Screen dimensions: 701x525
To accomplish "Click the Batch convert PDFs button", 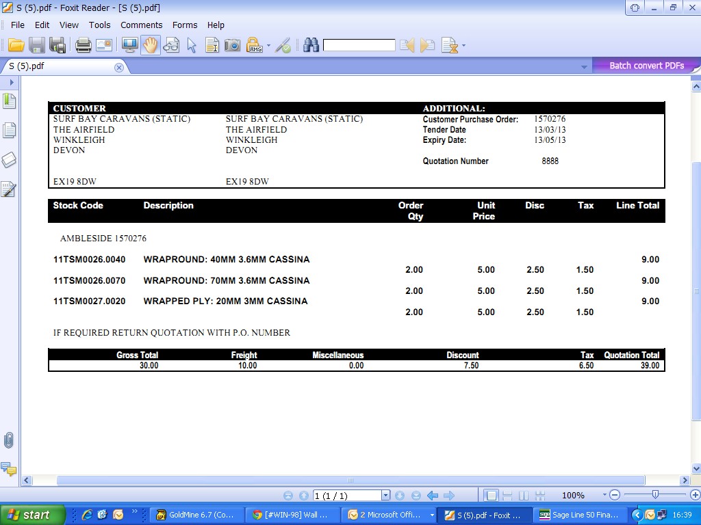I will [646, 66].
